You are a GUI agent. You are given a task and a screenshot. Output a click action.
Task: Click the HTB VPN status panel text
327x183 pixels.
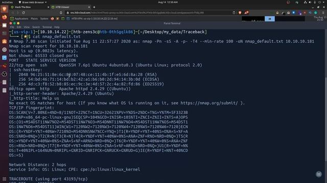pos(95,19)
